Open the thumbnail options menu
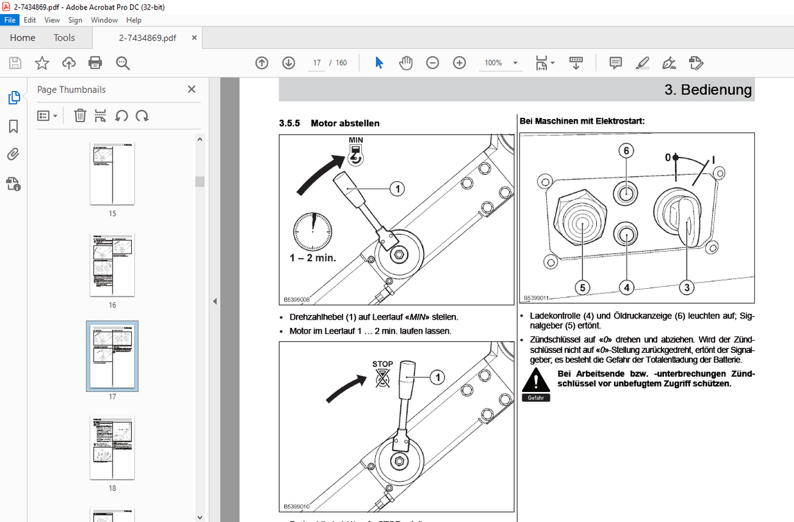794x522 pixels. [x=46, y=115]
